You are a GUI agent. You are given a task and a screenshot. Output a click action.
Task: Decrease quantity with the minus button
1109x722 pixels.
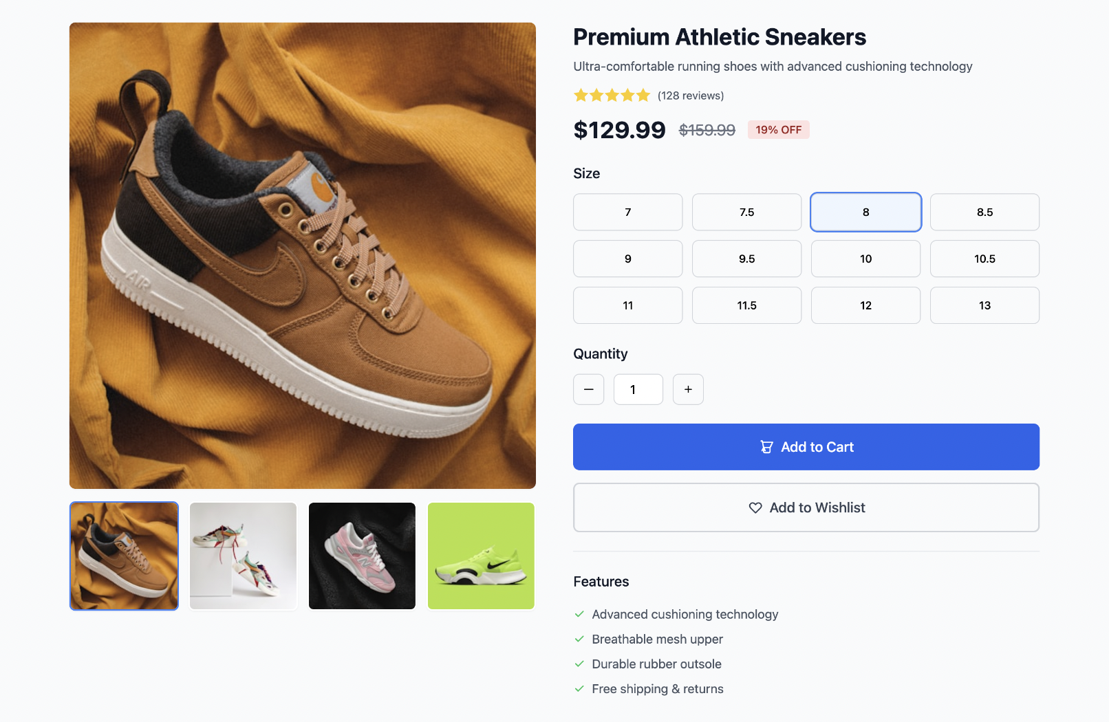pos(588,389)
